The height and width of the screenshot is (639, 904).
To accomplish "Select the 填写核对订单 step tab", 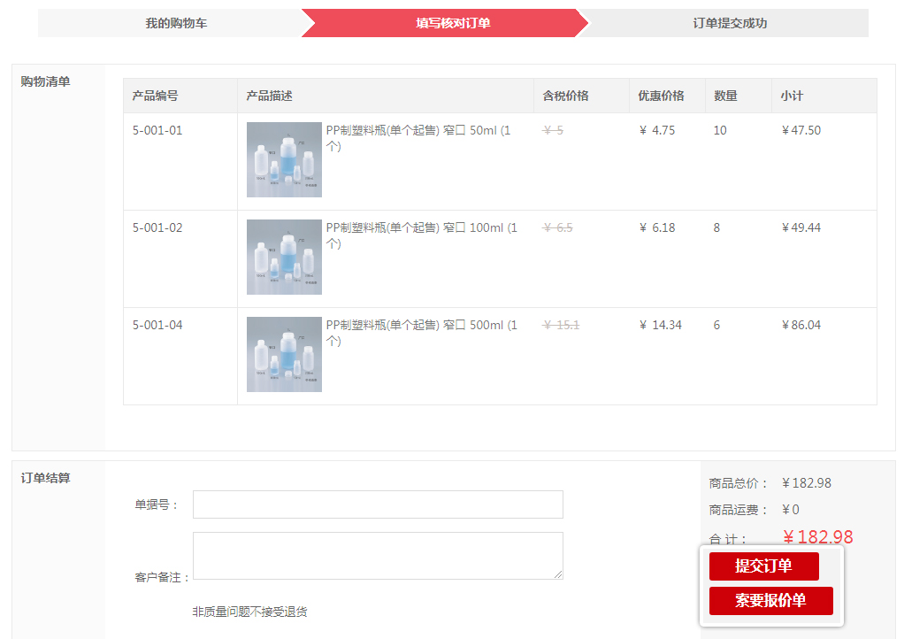I will click(x=453, y=23).
